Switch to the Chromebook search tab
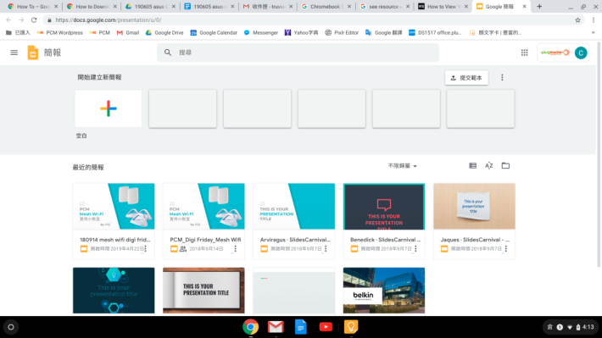Viewport: 602px width, 338px height. click(326, 7)
